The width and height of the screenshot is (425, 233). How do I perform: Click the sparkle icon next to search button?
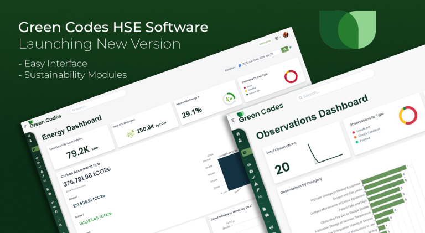[x=291, y=48]
